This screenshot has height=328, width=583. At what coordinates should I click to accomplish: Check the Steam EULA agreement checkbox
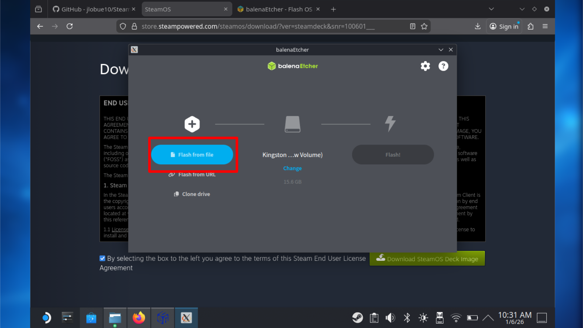[x=102, y=258]
